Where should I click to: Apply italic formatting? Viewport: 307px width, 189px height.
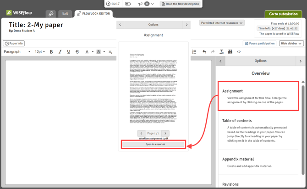click(x=60, y=52)
